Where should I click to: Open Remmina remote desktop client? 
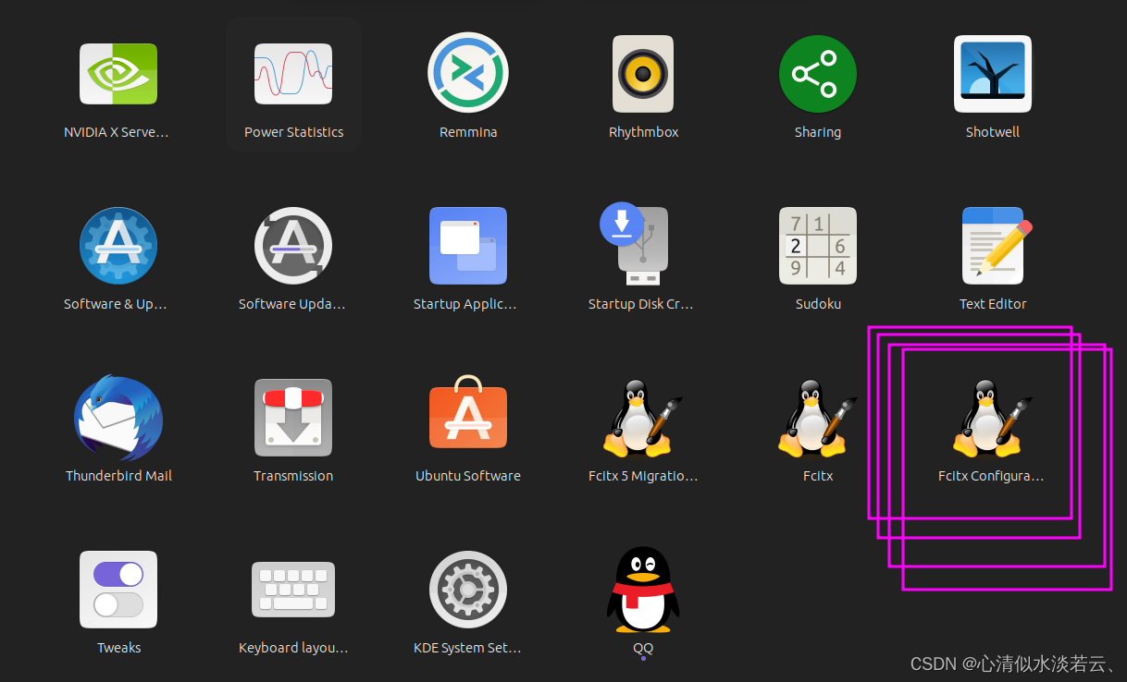[x=468, y=72]
